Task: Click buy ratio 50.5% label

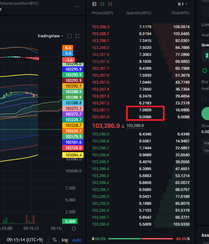Action: click(100, 239)
